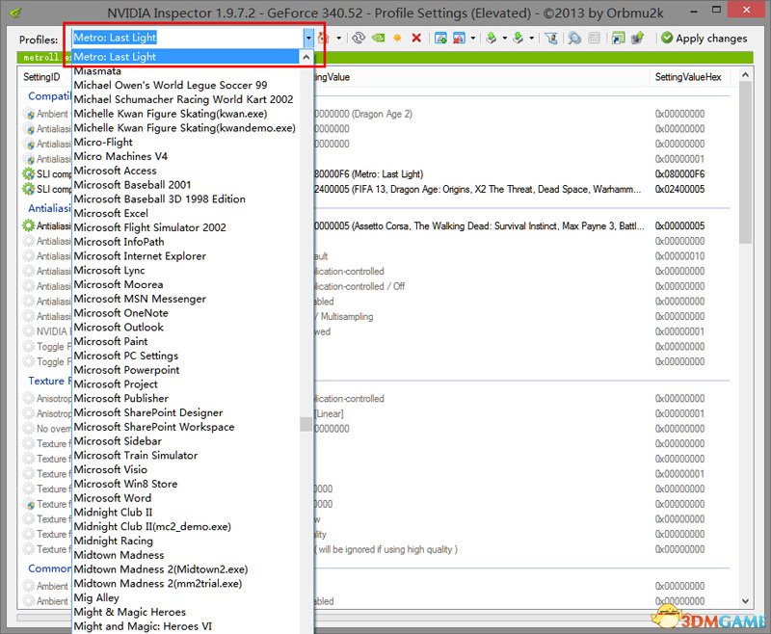Sort by the SettingID column header
The width and height of the screenshot is (771, 634).
pos(41,77)
